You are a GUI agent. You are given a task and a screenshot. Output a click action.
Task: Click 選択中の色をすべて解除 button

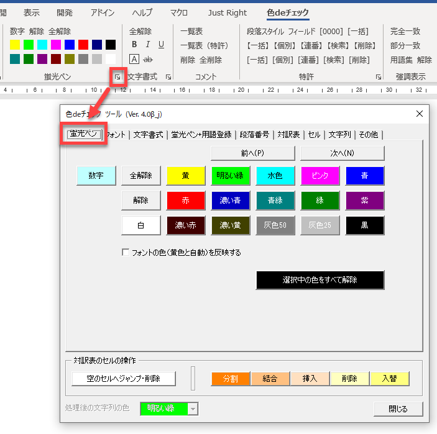tap(320, 280)
